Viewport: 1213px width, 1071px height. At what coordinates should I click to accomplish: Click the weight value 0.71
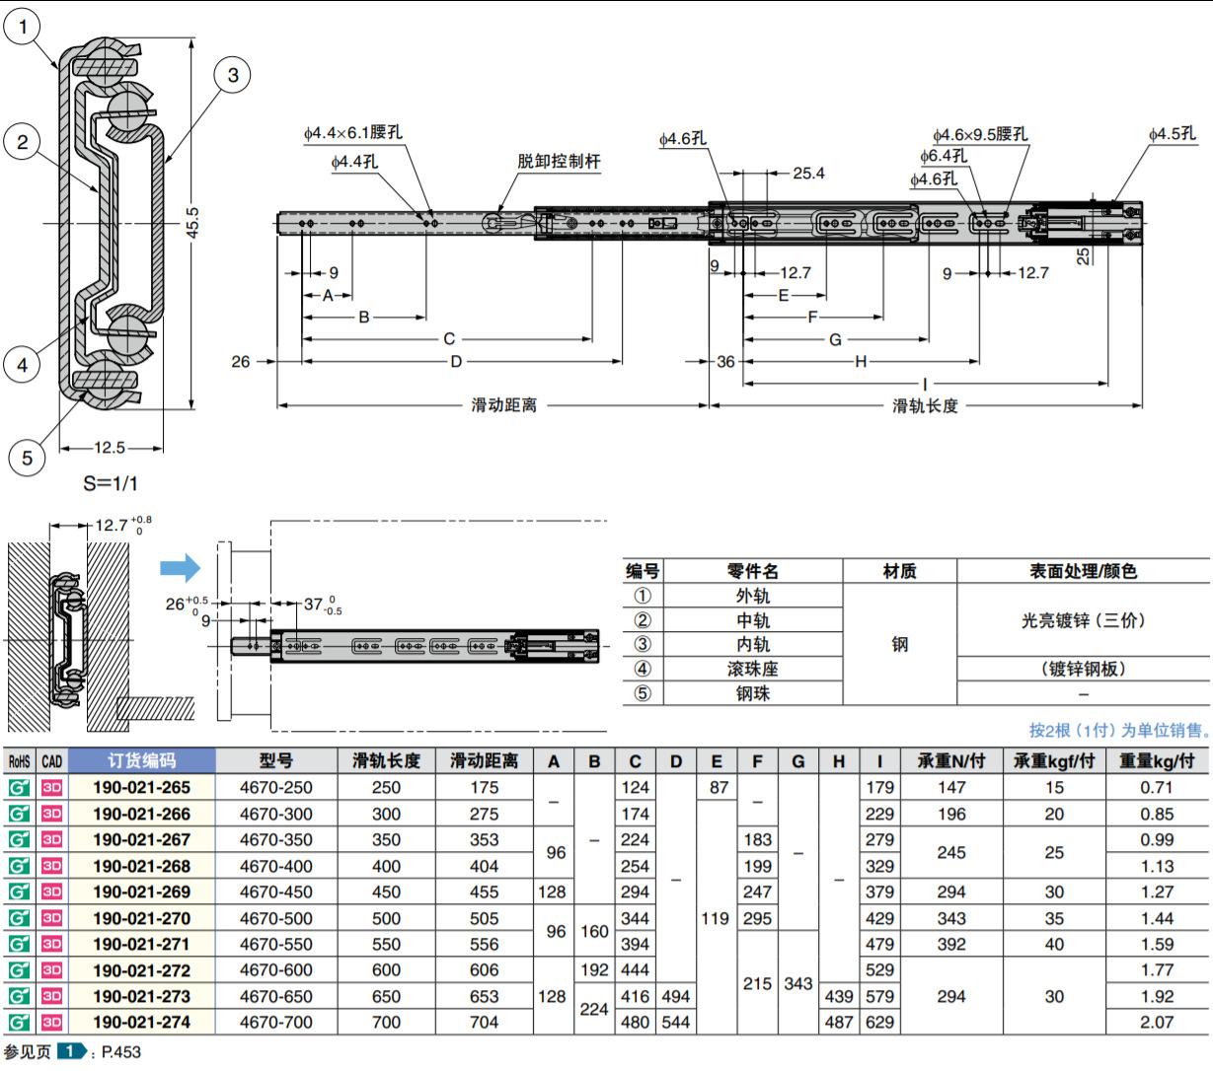click(1157, 788)
